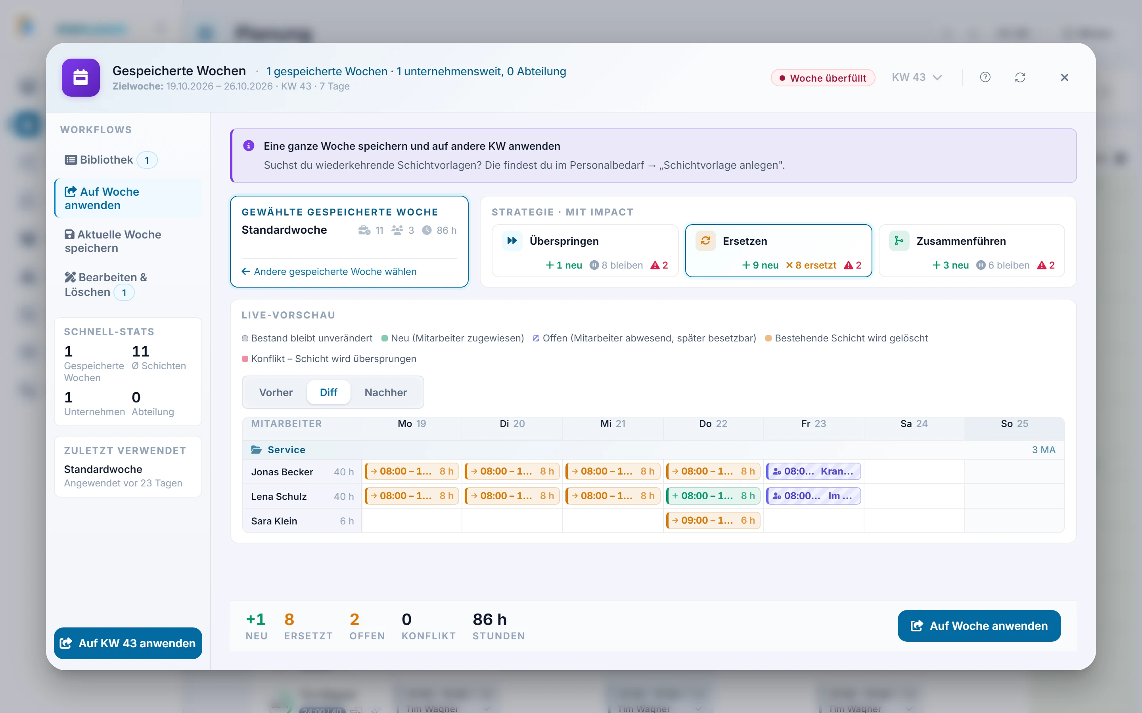Switch preview to Diff
Screen dimensions: 1142x713
coord(328,392)
